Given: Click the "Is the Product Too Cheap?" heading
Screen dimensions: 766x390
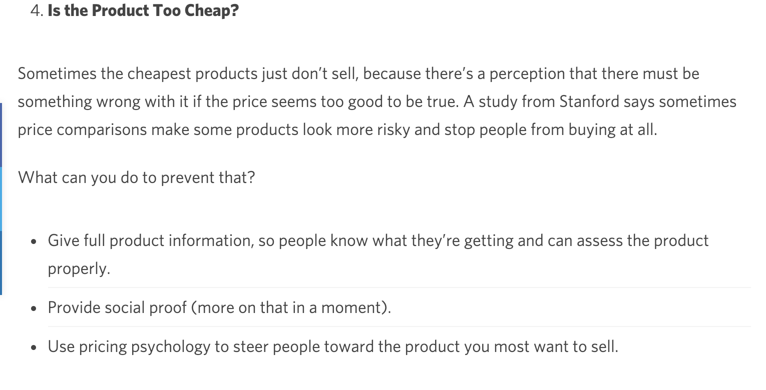Looking at the screenshot, I should click(x=143, y=11).
